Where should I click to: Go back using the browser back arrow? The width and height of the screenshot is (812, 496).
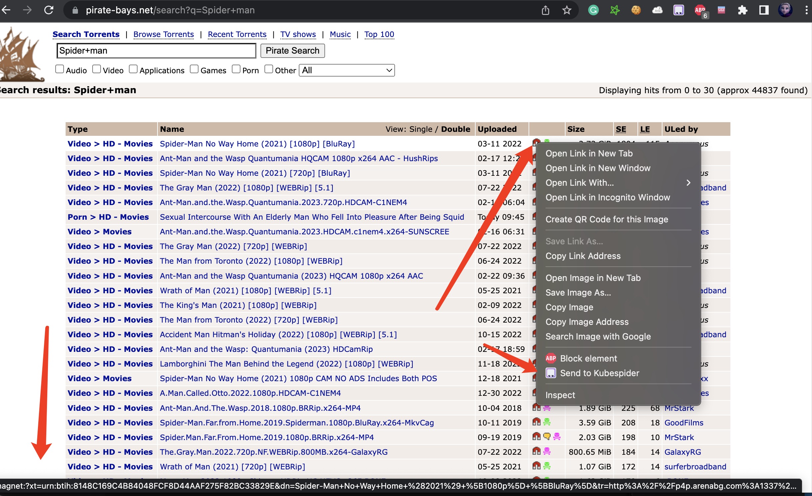pyautogui.click(x=6, y=10)
